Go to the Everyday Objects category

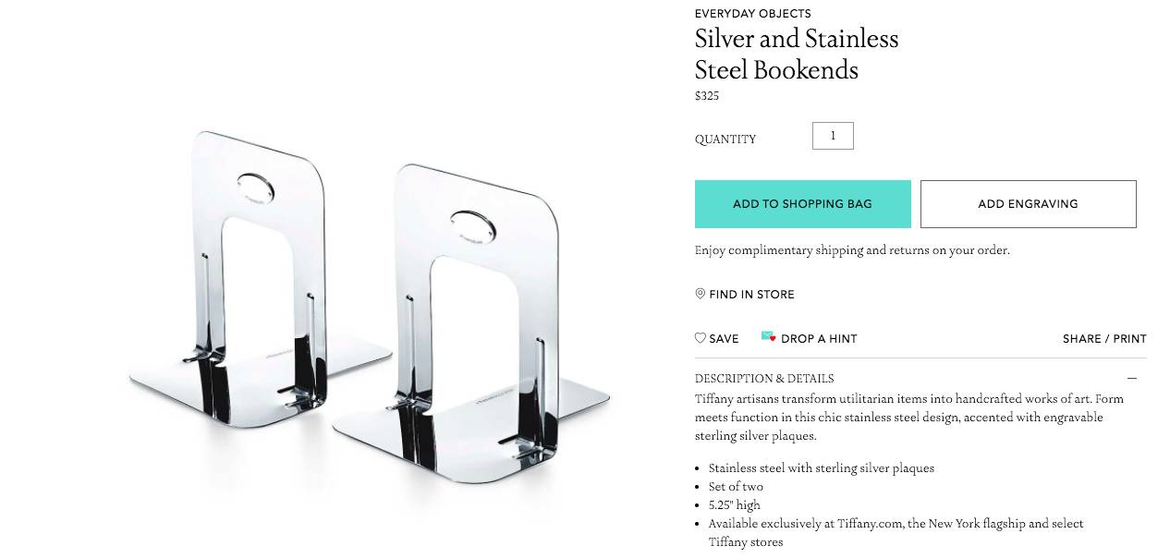[752, 14]
